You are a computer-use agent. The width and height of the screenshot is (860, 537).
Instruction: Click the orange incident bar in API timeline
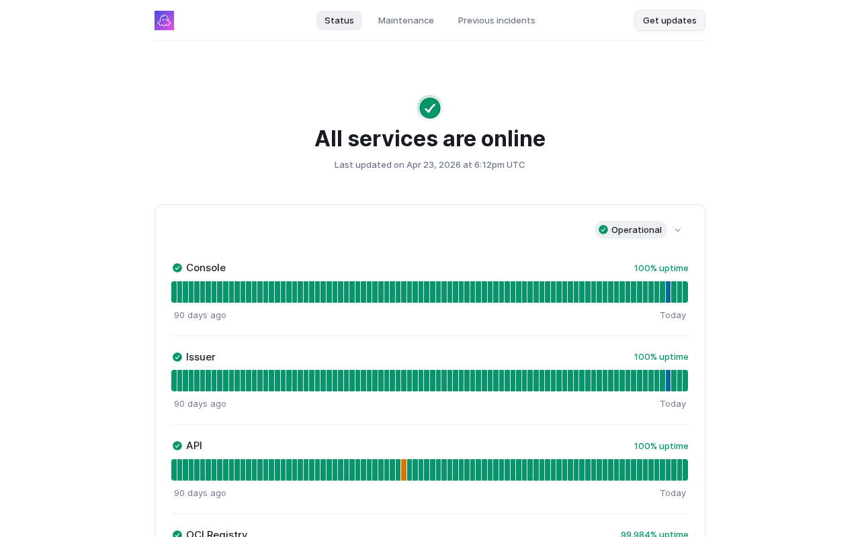click(x=404, y=470)
